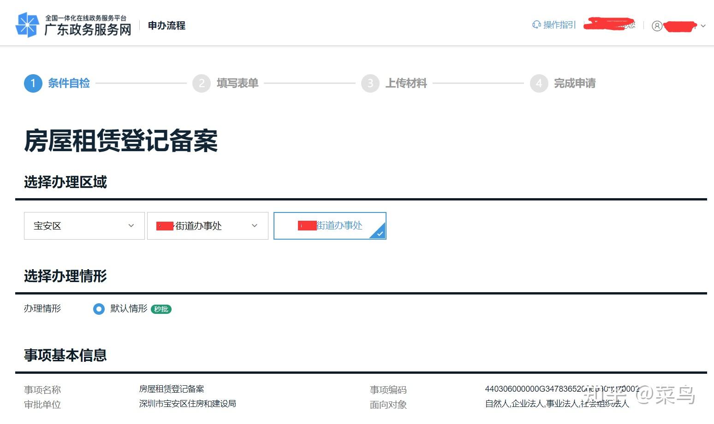The width and height of the screenshot is (714, 424).
Task: Click the 选择办理情形 section heading
Action: pos(65,276)
